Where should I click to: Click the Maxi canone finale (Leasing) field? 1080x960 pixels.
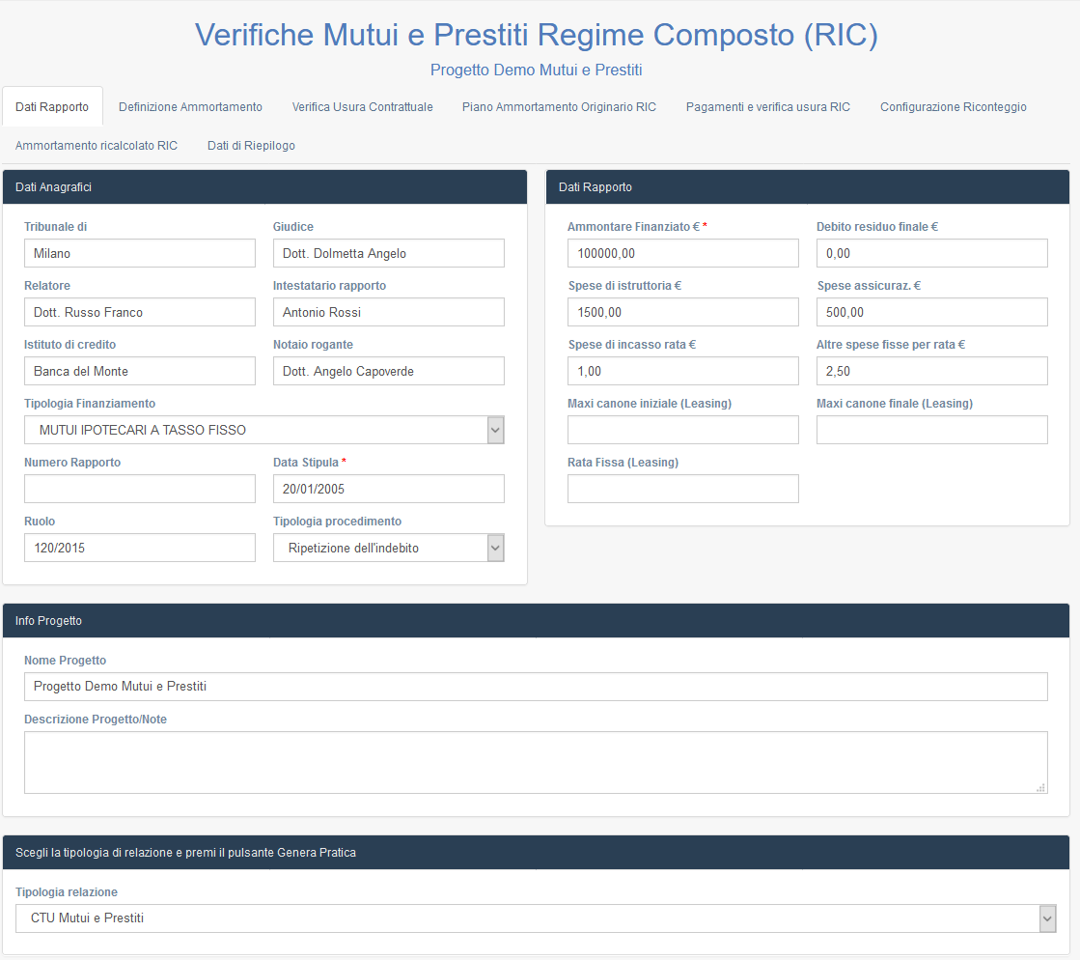932,430
